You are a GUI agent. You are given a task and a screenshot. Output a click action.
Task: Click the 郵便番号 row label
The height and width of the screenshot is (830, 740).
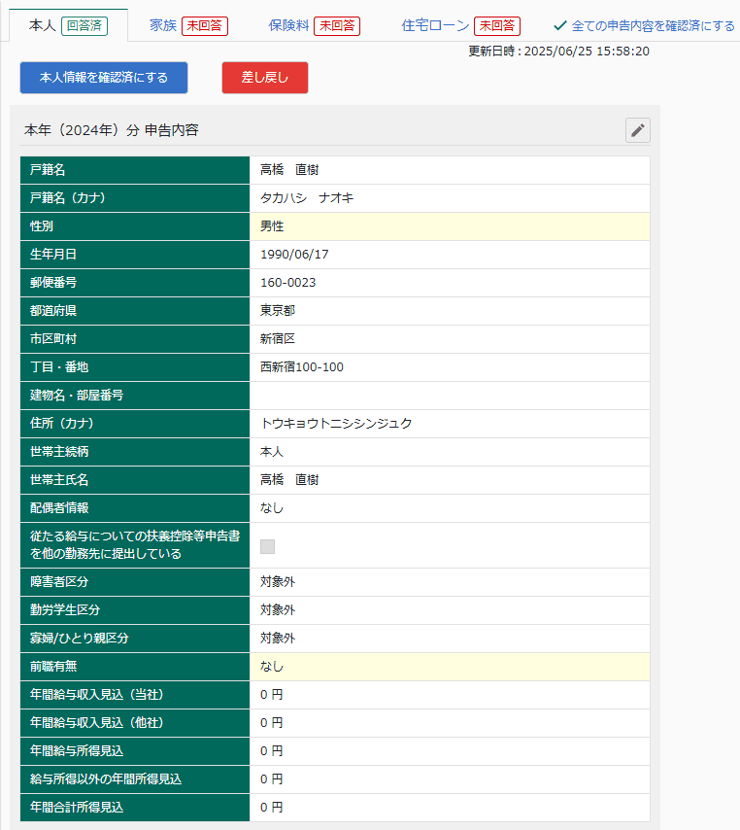point(53,283)
